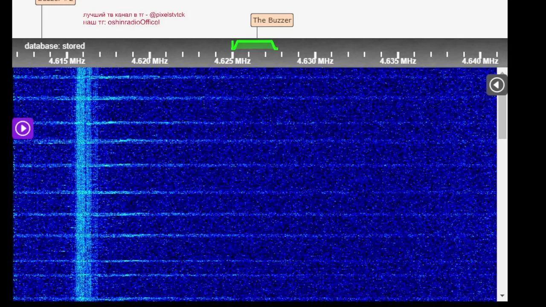The height and width of the screenshot is (307, 546).
Task: Click the partly hidden Buzzer label at top left
Action: pyautogui.click(x=55, y=1)
